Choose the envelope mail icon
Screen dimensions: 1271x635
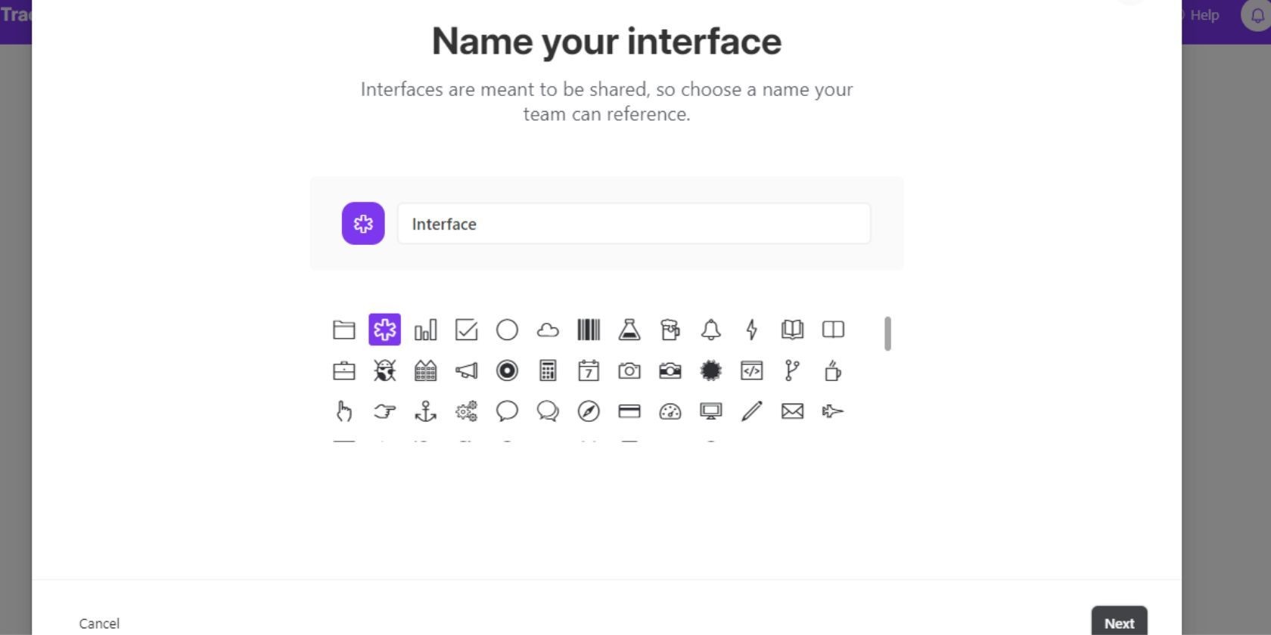point(793,411)
